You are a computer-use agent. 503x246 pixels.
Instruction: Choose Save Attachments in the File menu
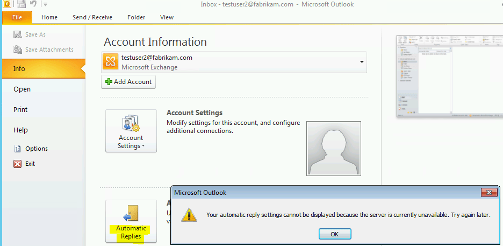pyautogui.click(x=43, y=50)
